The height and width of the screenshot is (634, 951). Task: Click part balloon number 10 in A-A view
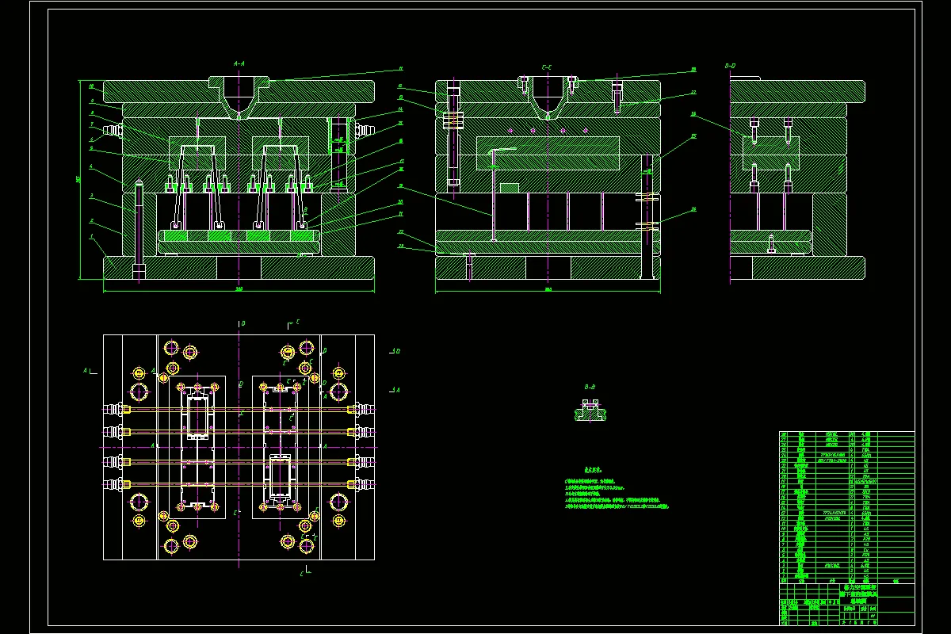pyautogui.click(x=91, y=86)
